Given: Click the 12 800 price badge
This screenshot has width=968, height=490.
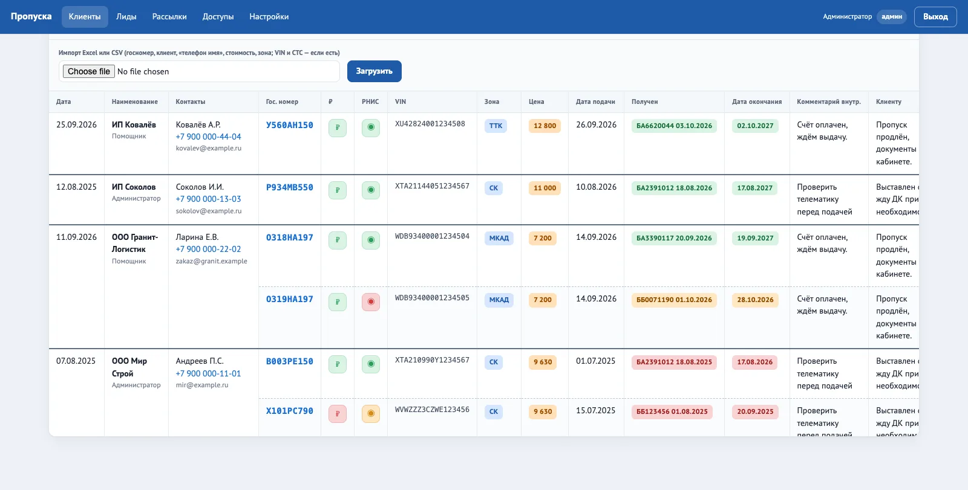Looking at the screenshot, I should (x=545, y=126).
